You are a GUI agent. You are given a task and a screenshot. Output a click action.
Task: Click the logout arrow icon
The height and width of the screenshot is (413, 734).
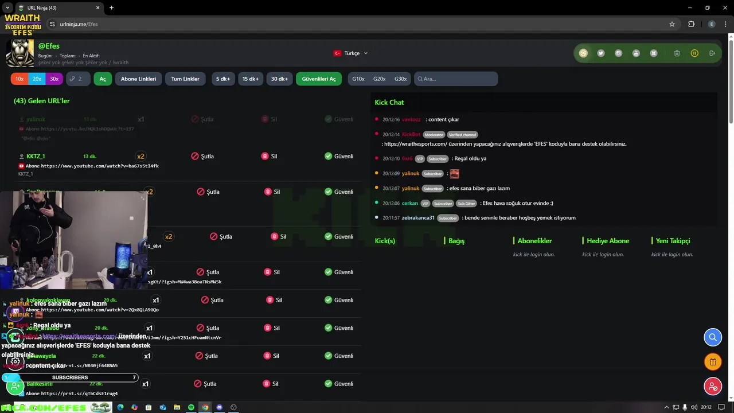(x=712, y=53)
